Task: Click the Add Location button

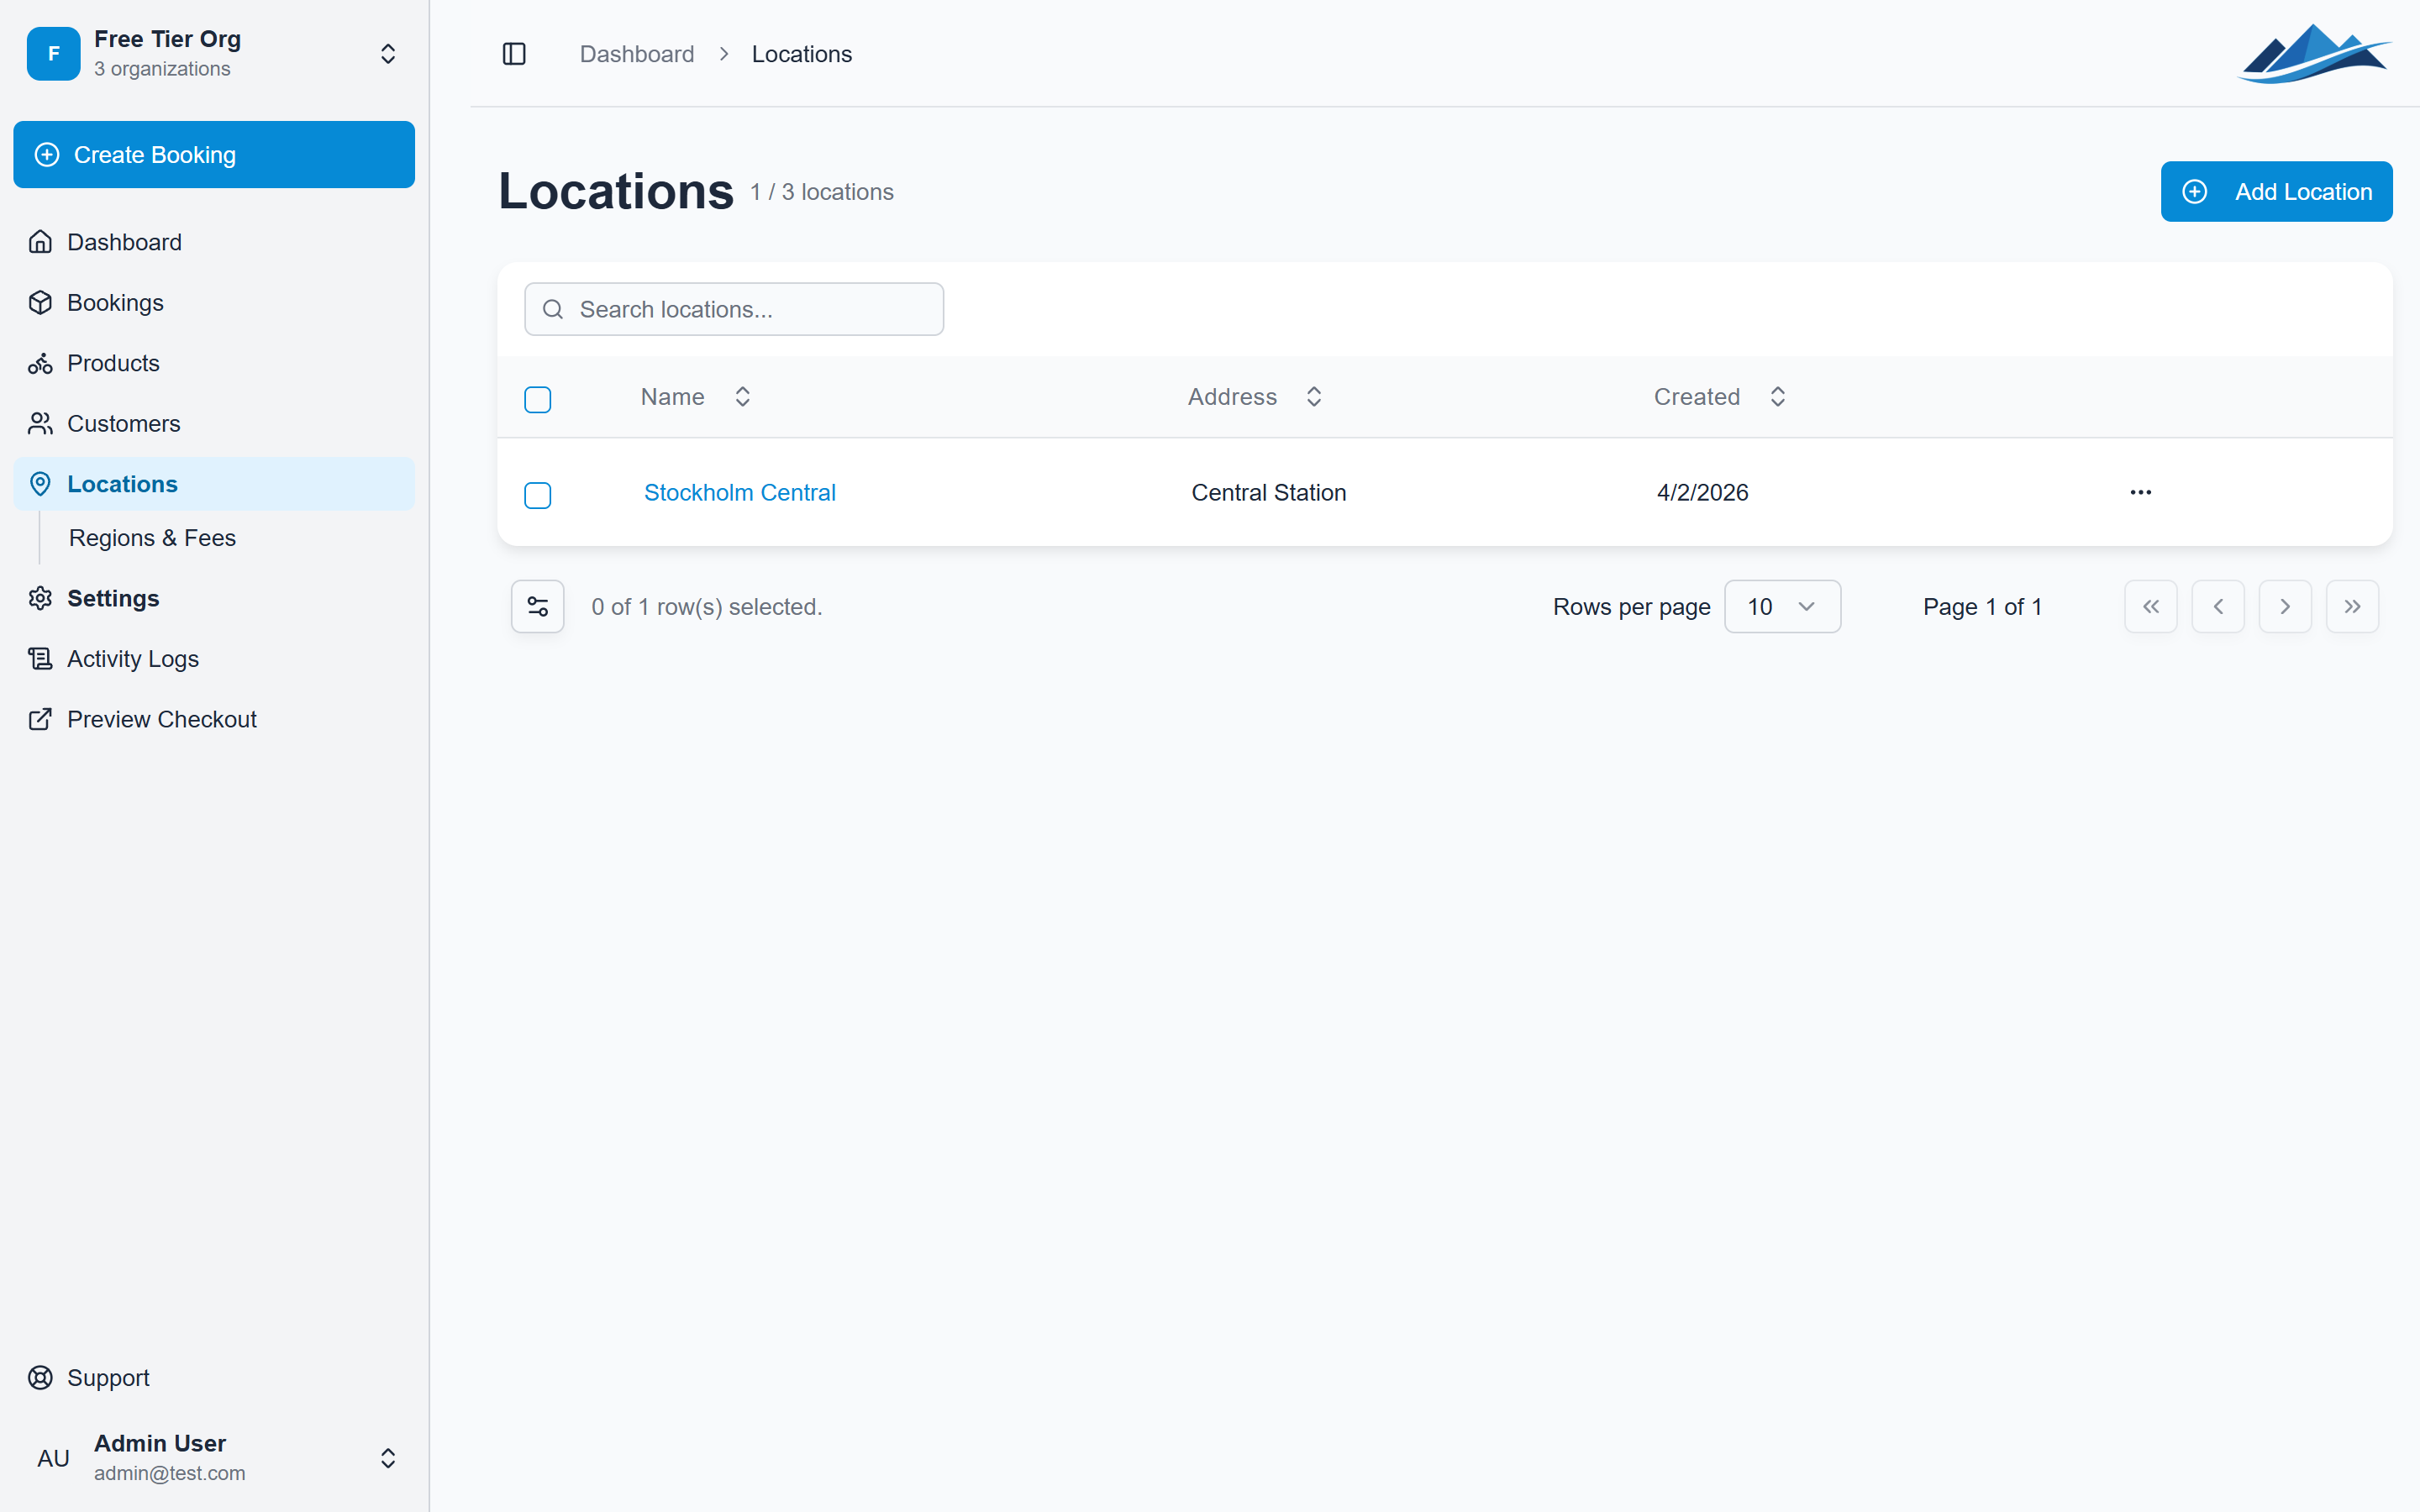Action: pos(2276,192)
